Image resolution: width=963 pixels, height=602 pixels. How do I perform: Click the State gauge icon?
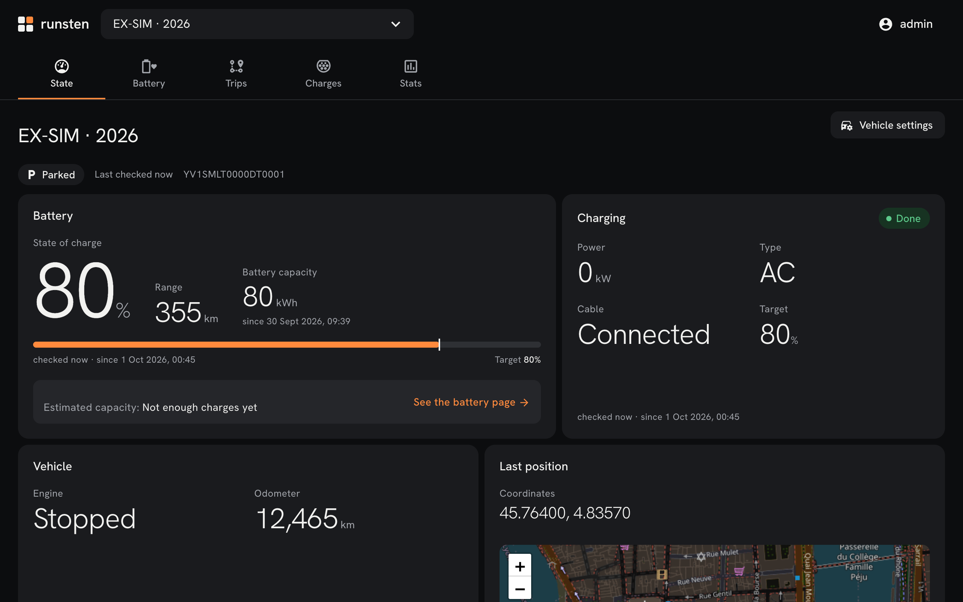point(62,66)
